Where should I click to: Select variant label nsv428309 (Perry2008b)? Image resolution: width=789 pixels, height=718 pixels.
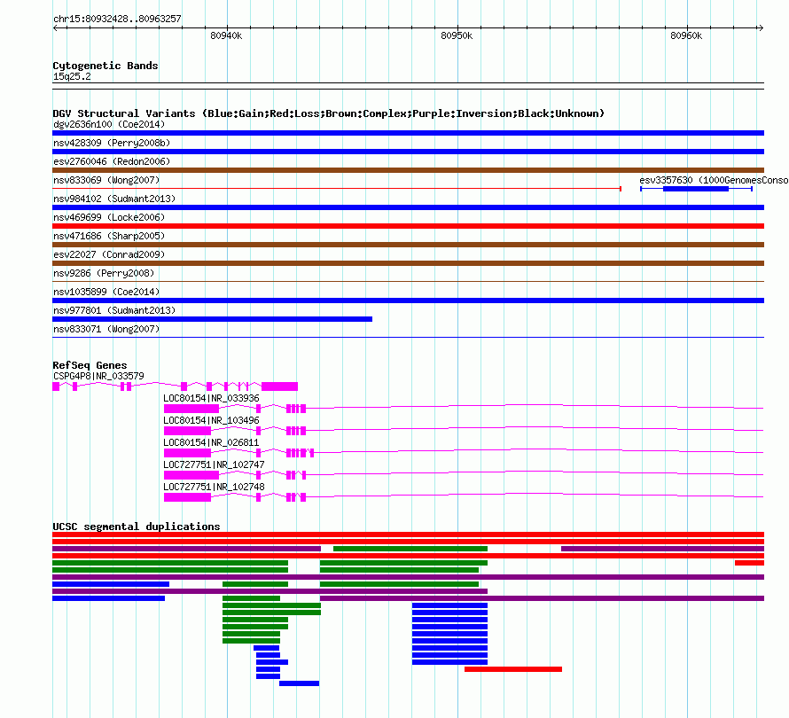[112, 143]
